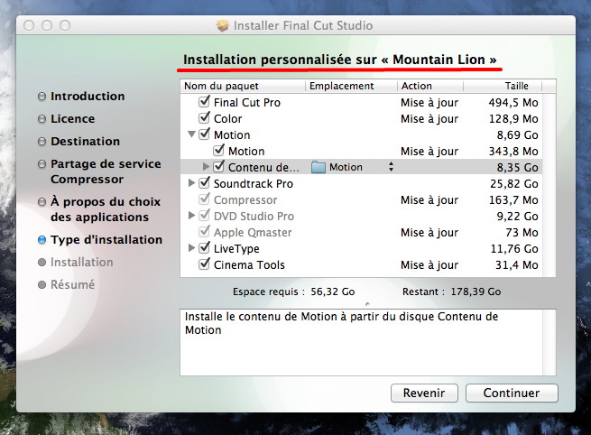Image resolution: width=591 pixels, height=435 pixels.
Task: Click the Espace requis 56,32 Go text
Action: [x=293, y=292]
